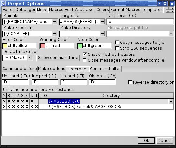Click tab list step-down arrow button
176x148 pixels.
[172, 11]
